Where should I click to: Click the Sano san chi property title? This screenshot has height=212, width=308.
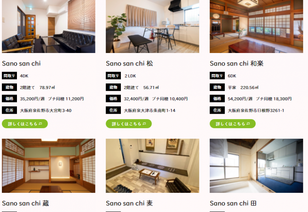(21, 63)
